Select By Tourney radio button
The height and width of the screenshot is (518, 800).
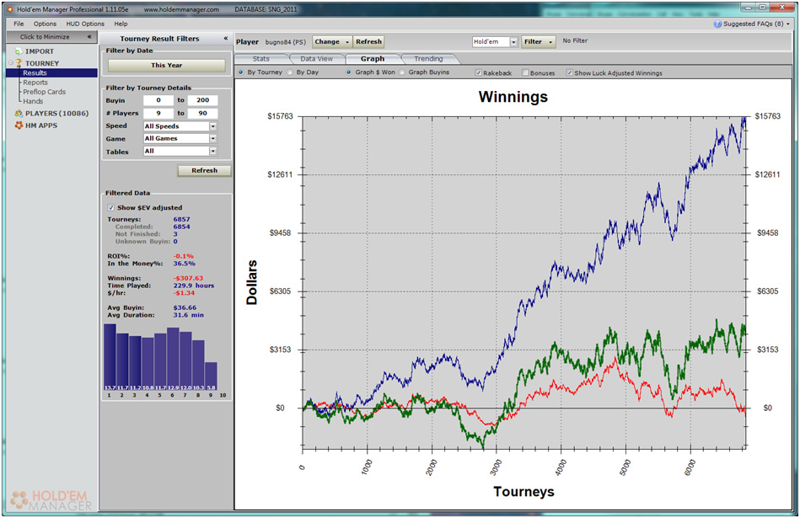(241, 72)
